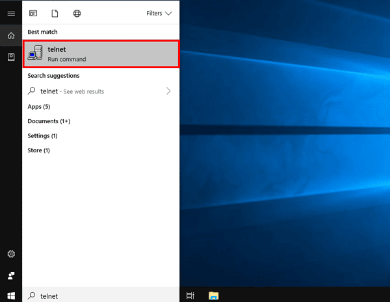Click the Windows Start button

point(11,296)
